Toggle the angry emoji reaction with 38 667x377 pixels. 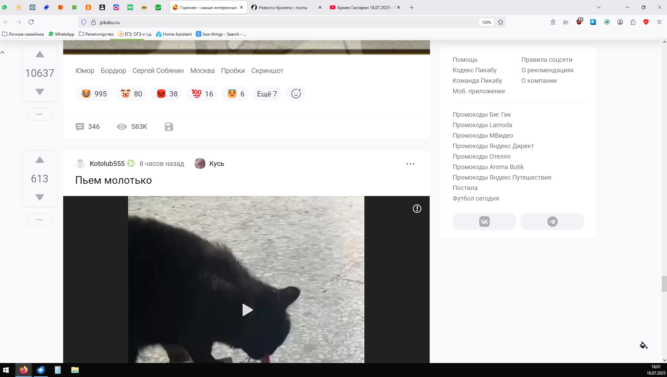coord(166,94)
